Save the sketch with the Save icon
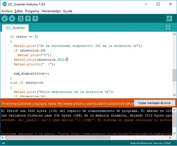 (x=35, y=18)
